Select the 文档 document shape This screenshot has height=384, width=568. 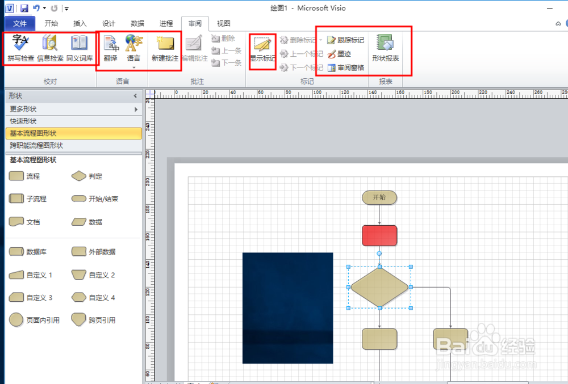click(x=24, y=222)
